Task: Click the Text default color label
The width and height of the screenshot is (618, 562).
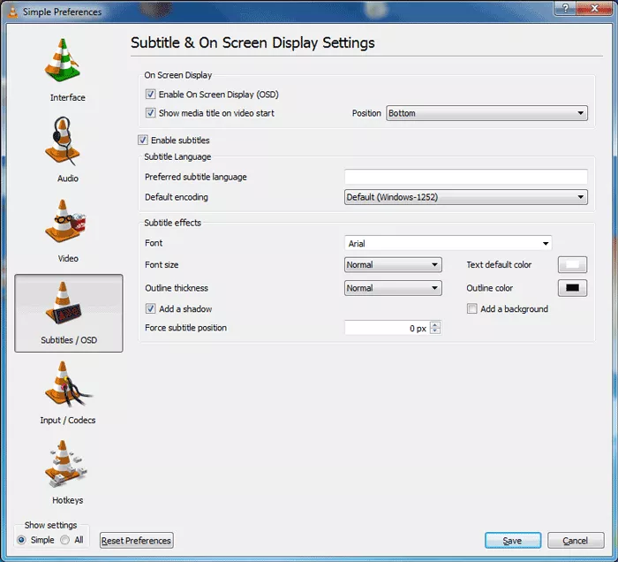Action: [x=499, y=264]
